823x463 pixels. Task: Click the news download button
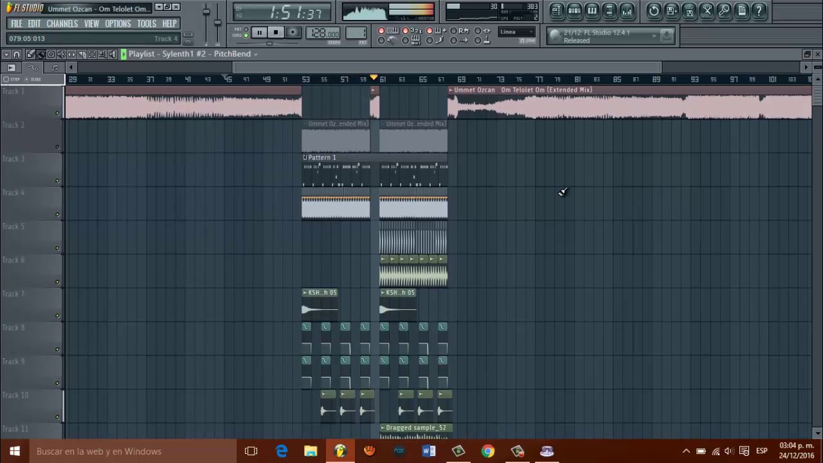pos(667,36)
